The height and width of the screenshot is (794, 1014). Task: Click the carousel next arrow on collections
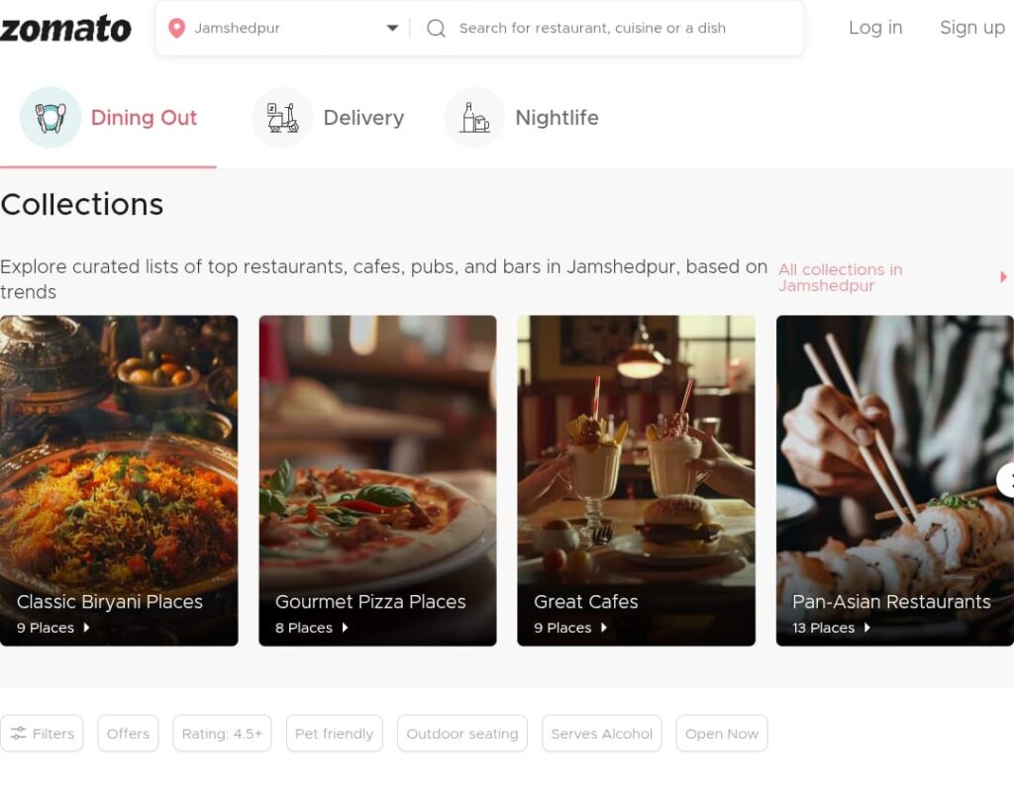[x=1005, y=480]
